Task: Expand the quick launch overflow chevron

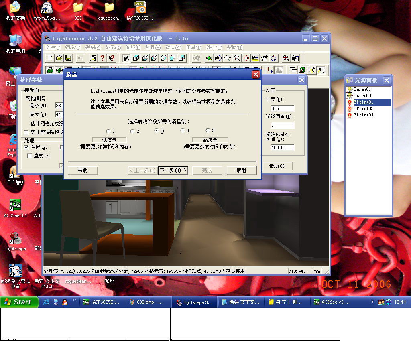Action: pyautogui.click(x=74, y=300)
